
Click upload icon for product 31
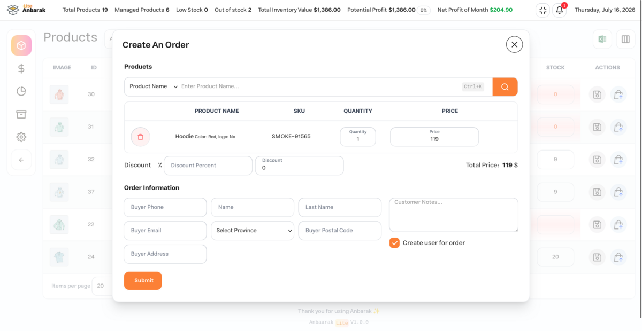(x=618, y=127)
